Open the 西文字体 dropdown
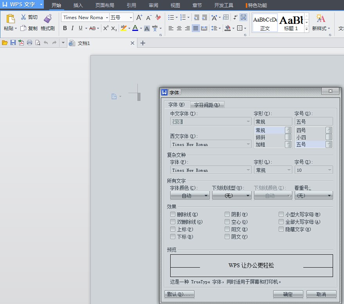This screenshot has width=344, height=304. point(248,144)
